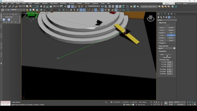Open the Workspaces Default dropdown
The width and height of the screenshot is (197, 111).
coord(190,3)
